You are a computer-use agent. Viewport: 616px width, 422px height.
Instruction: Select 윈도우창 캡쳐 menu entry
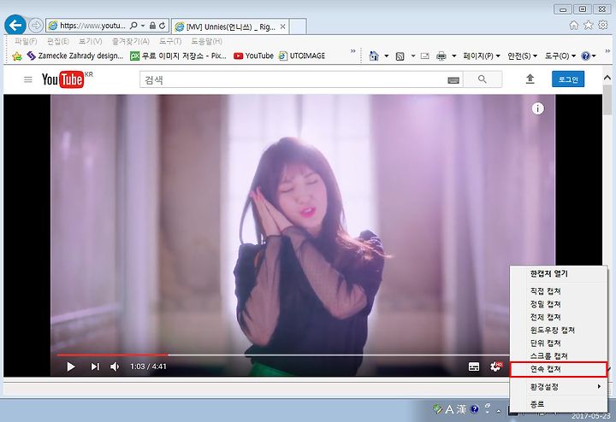[558, 330]
